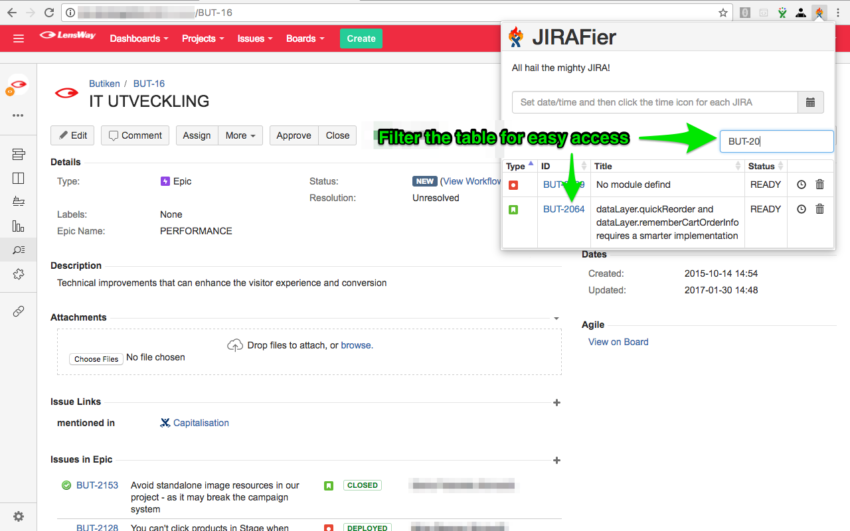Sort the JIRAfier table by Type
Image resolution: width=850 pixels, height=531 pixels.
(x=520, y=166)
